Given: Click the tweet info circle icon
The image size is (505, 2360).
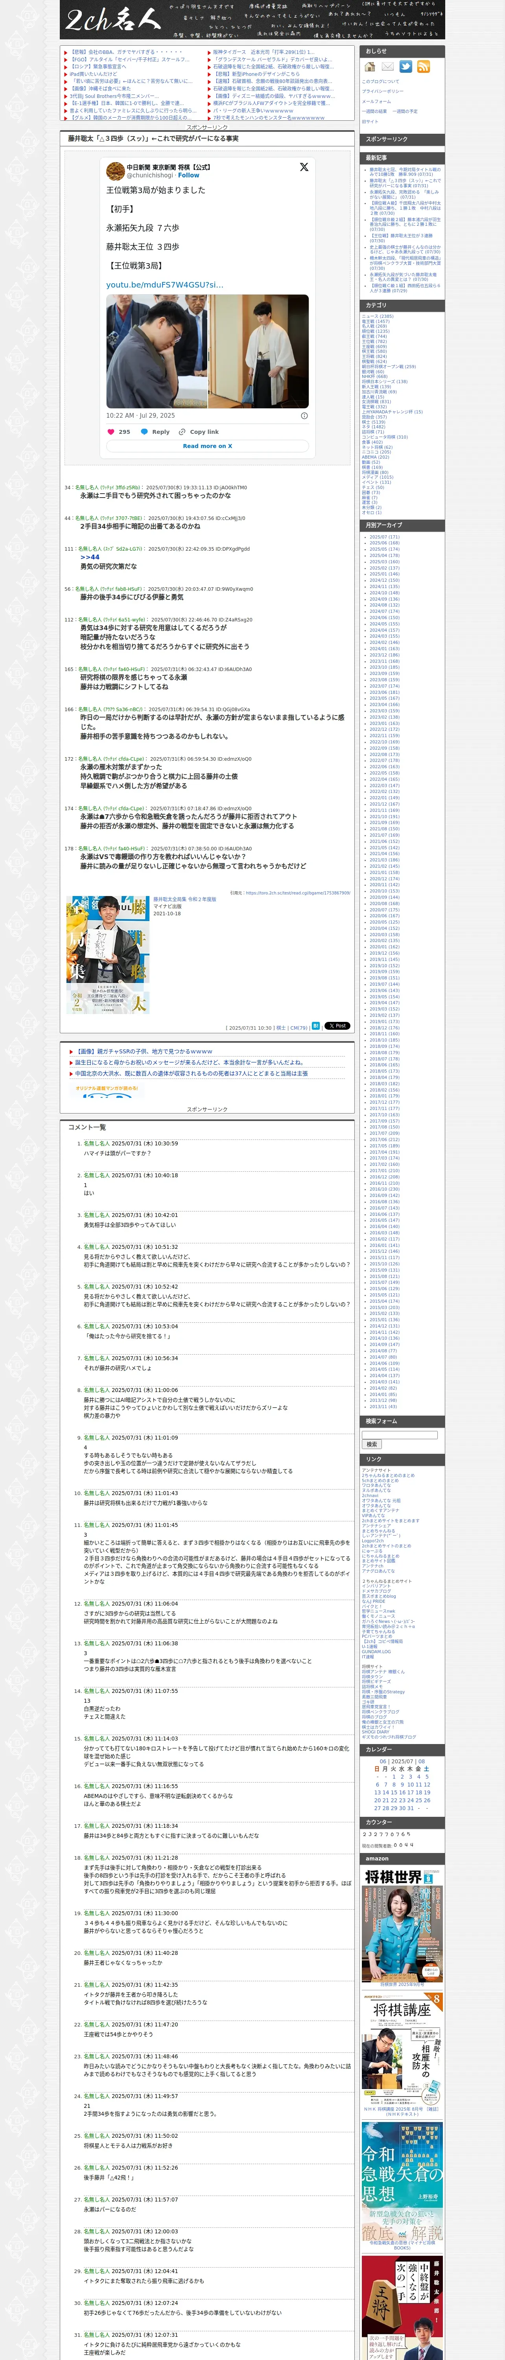Looking at the screenshot, I should point(304,415).
